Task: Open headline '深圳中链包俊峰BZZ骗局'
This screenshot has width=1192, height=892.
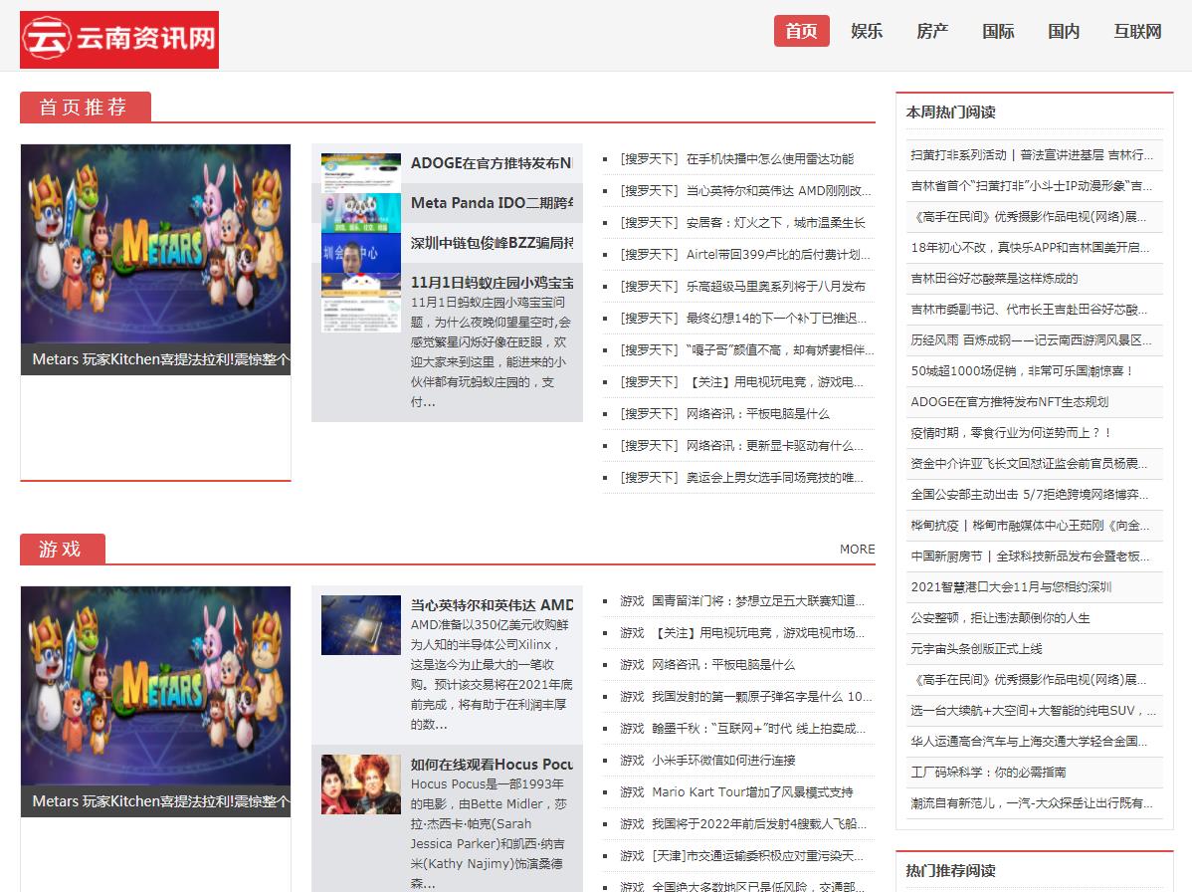Action: 492,243
